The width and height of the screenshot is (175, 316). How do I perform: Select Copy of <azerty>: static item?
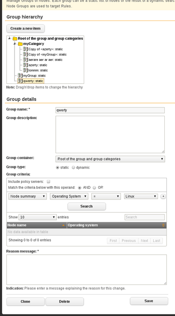[45, 49]
